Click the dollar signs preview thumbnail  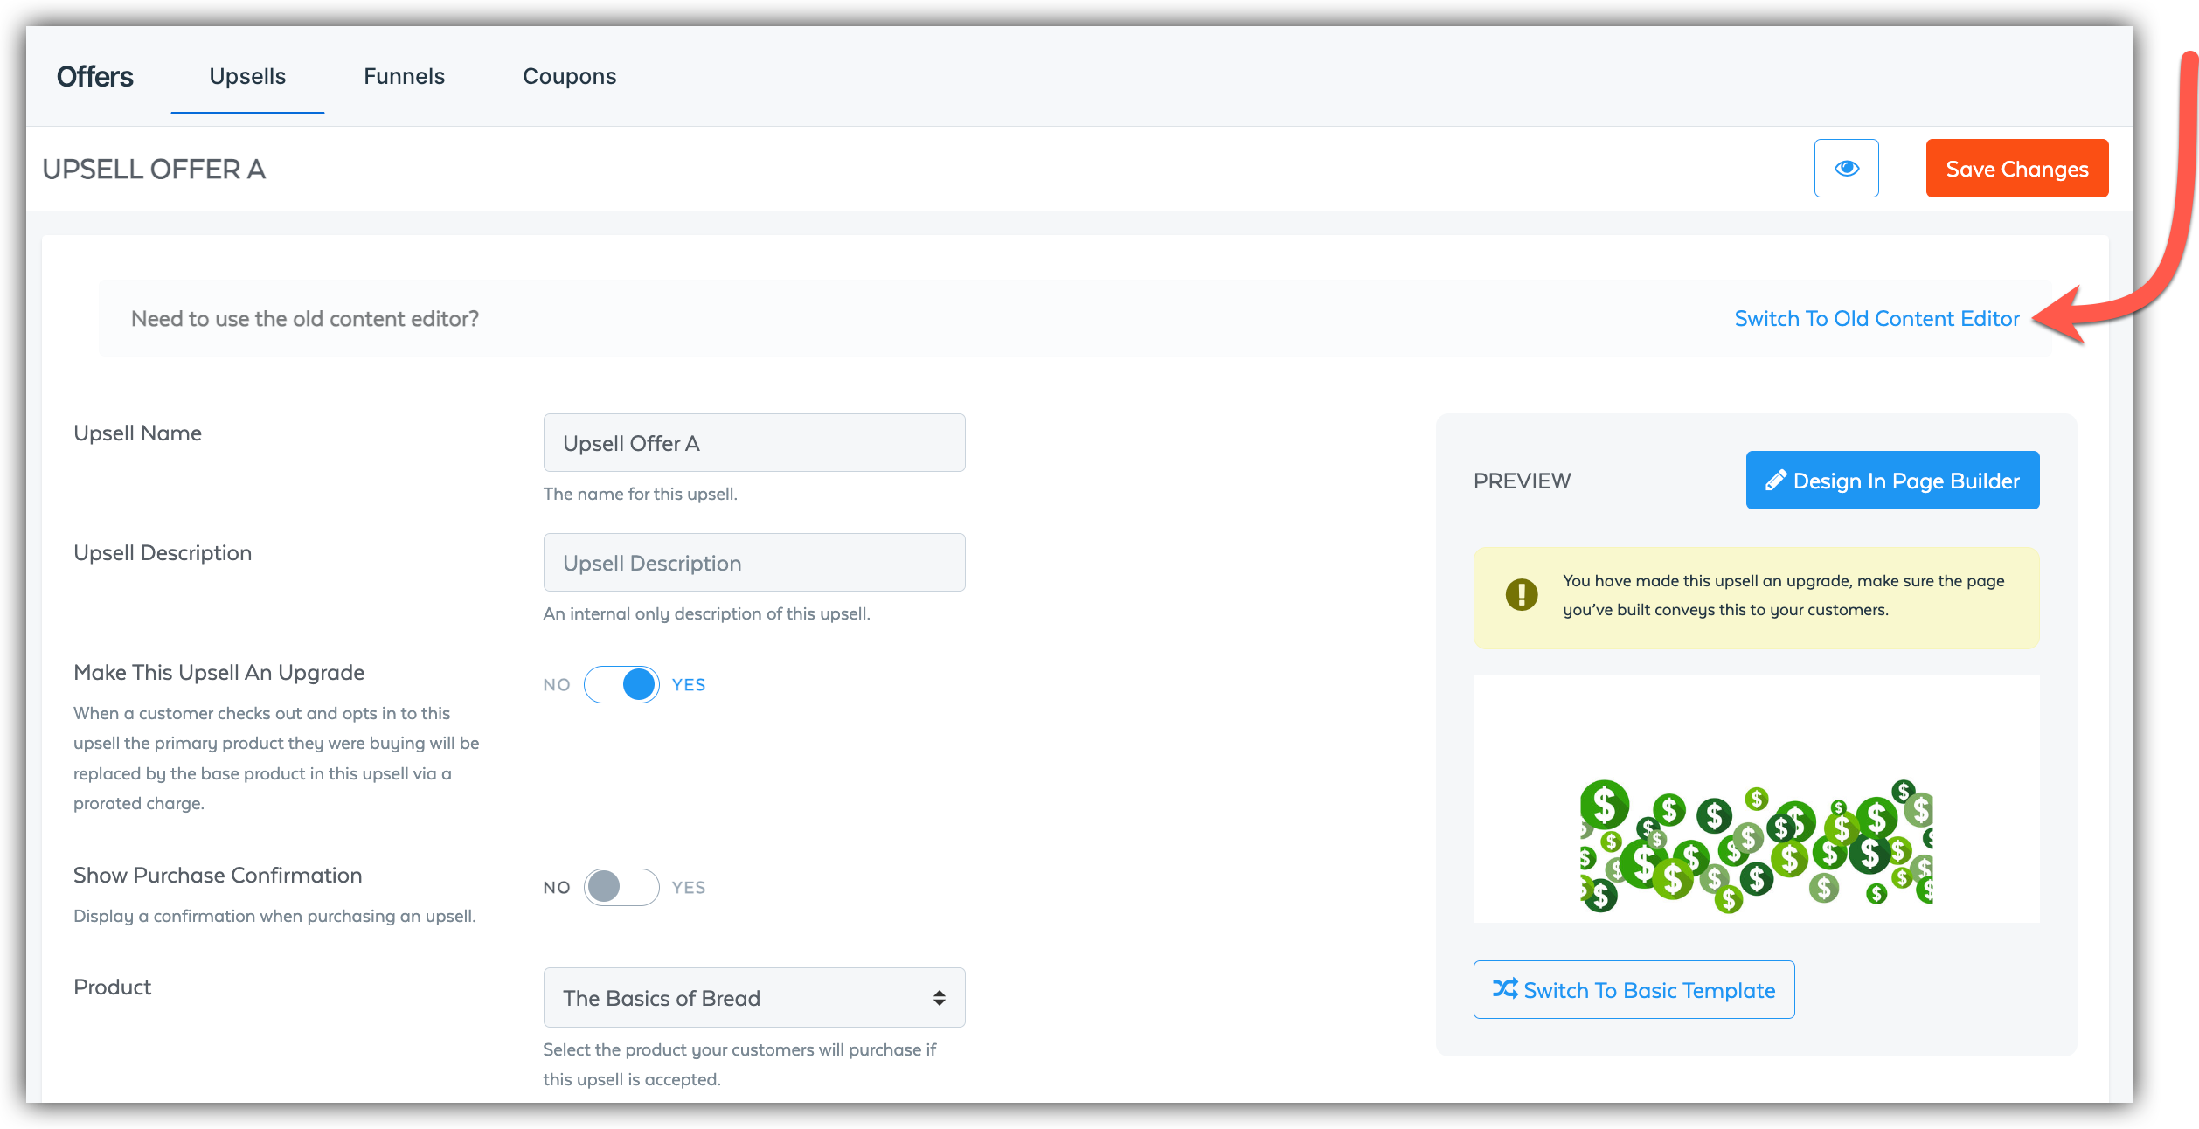point(1756,845)
